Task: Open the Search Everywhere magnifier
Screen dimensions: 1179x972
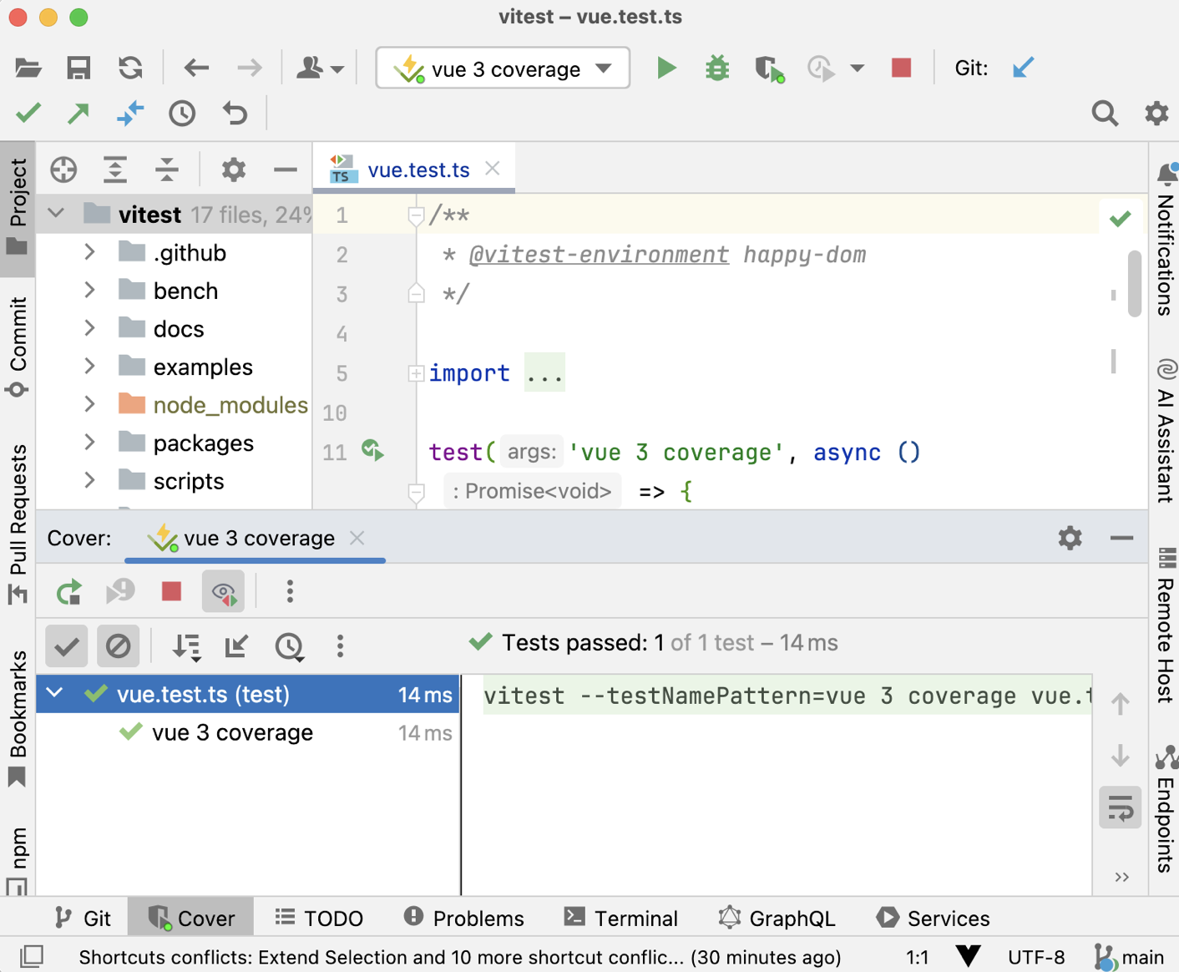Action: pos(1104,114)
